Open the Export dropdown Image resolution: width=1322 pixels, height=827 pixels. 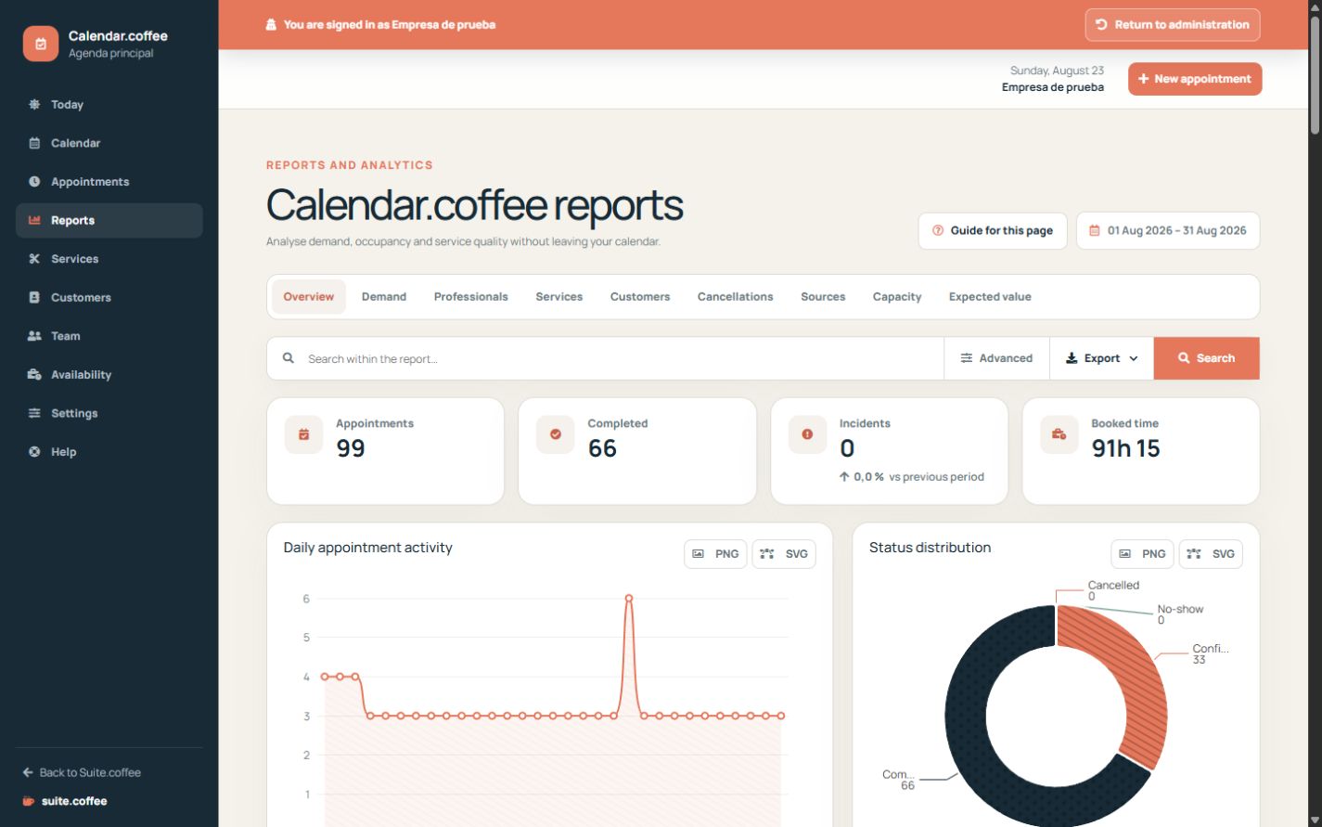tap(1101, 358)
